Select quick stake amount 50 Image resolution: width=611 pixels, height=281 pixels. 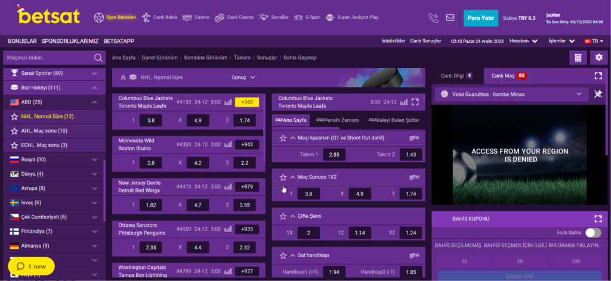(520, 261)
